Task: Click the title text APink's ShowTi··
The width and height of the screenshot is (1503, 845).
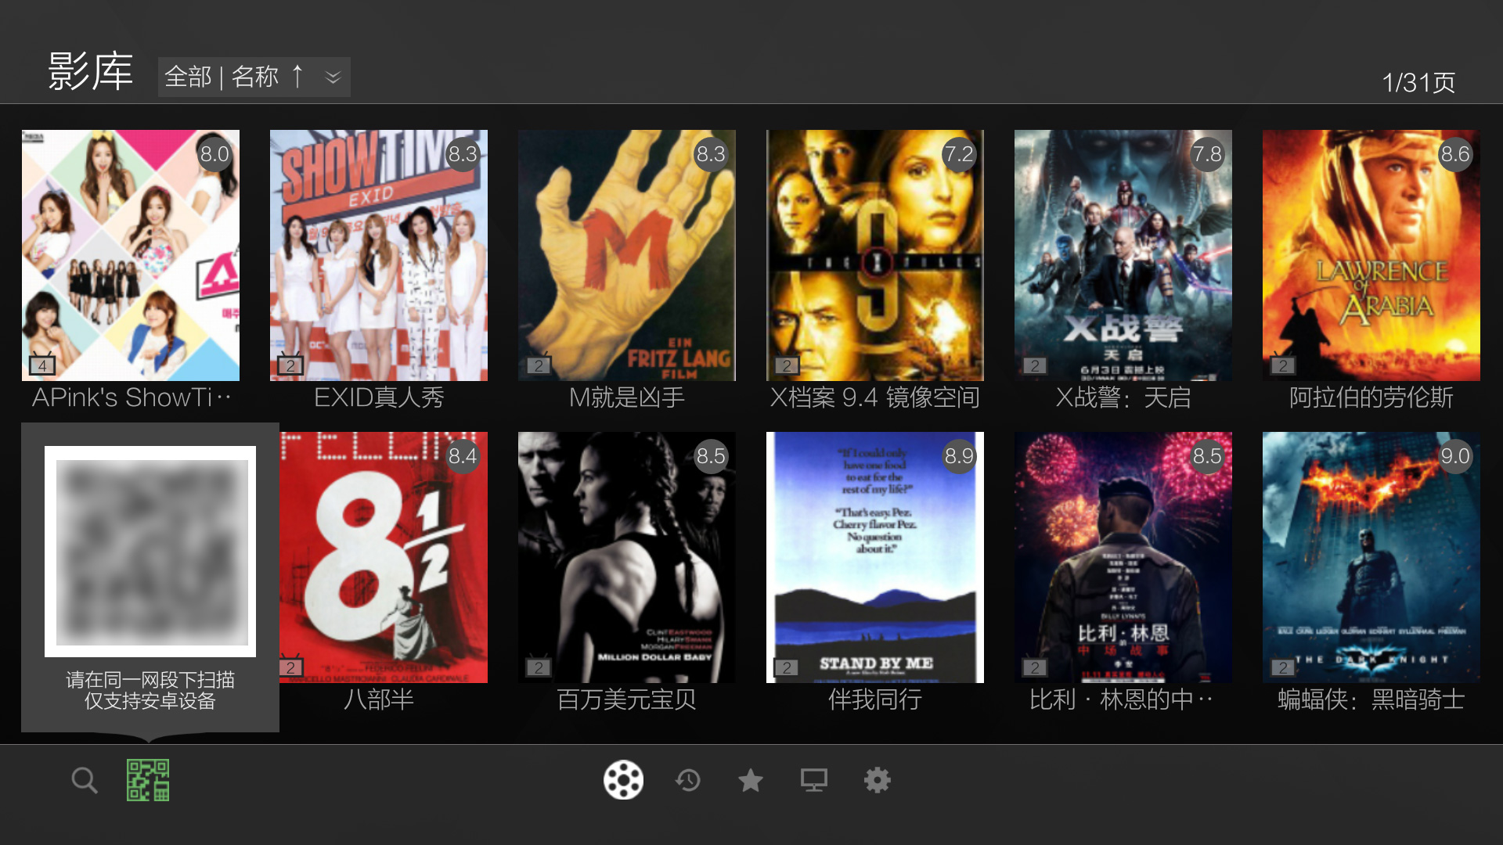Action: click(x=131, y=397)
